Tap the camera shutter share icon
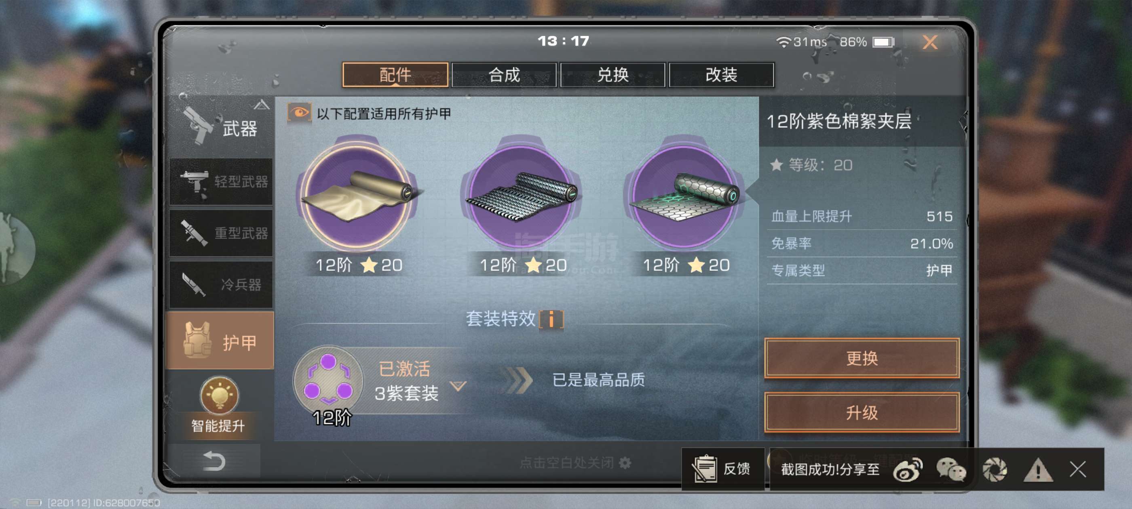The width and height of the screenshot is (1132, 509). (995, 469)
